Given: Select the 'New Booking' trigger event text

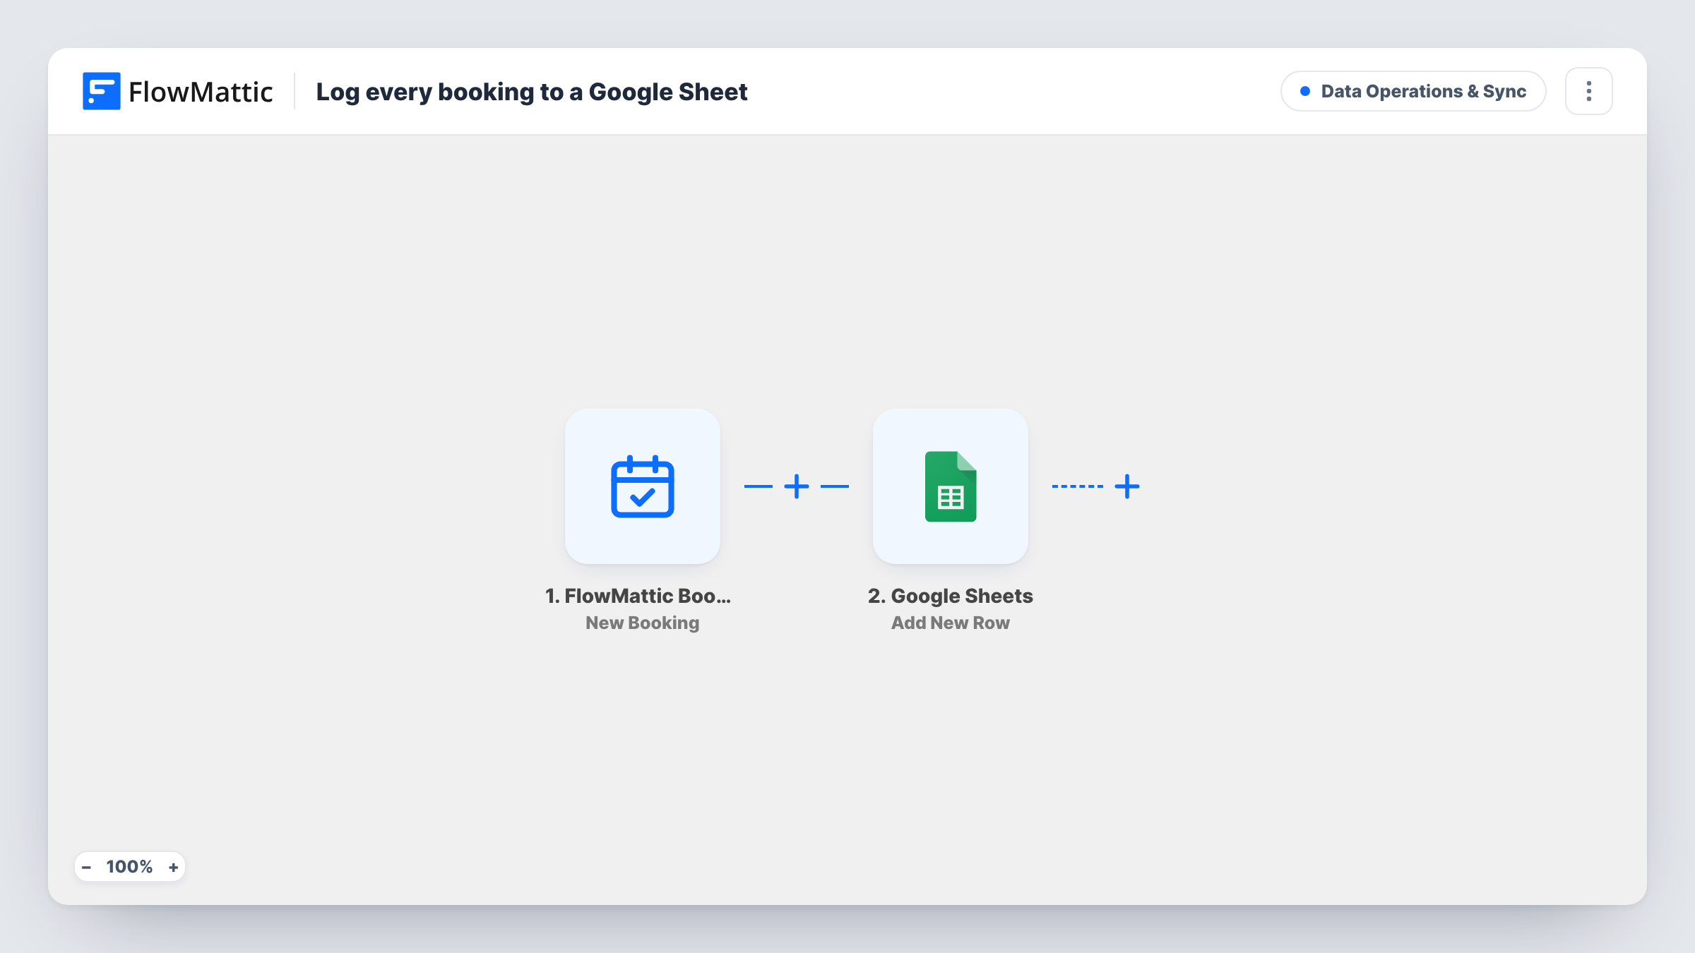Looking at the screenshot, I should click(x=643, y=623).
